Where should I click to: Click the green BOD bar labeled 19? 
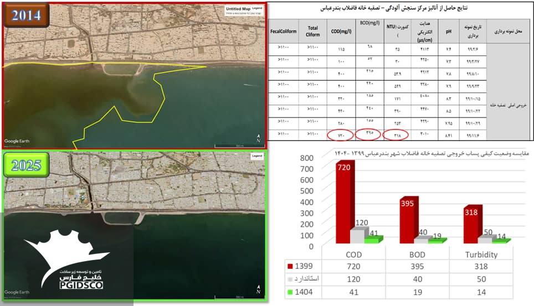tap(437, 241)
